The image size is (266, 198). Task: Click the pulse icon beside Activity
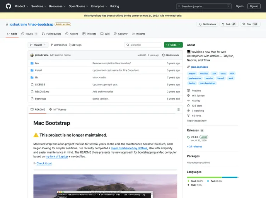[x=188, y=101]
